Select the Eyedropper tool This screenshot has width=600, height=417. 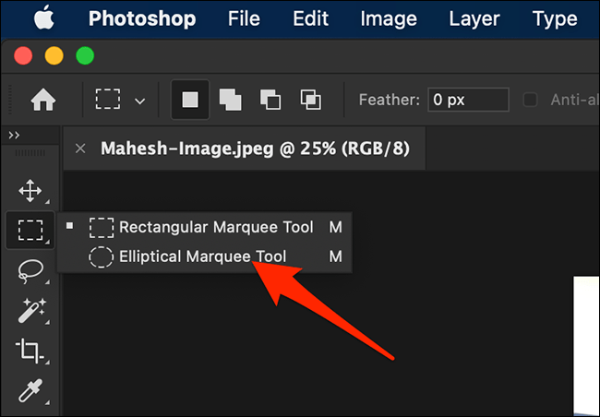30,390
